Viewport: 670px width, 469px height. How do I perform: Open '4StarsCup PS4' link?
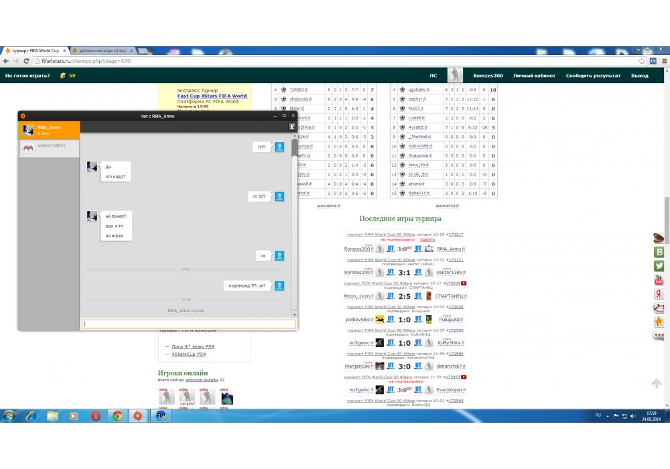point(188,354)
